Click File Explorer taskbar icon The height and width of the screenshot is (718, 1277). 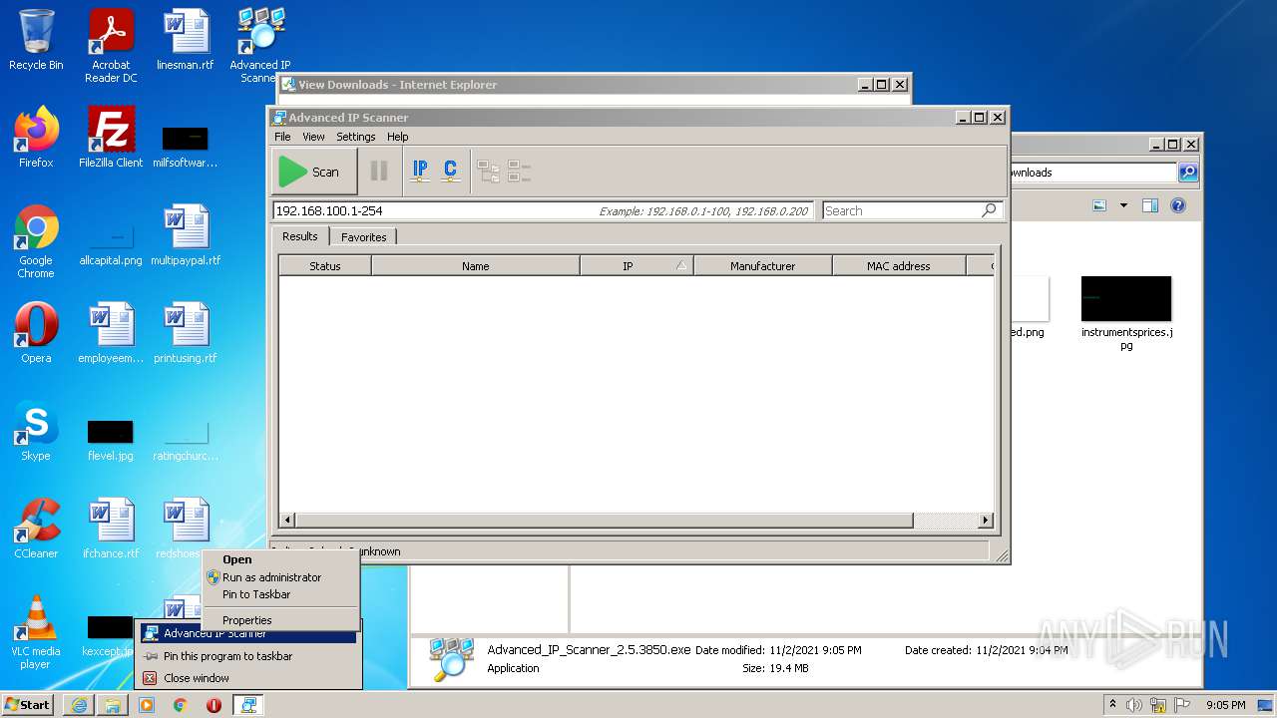pos(113,705)
